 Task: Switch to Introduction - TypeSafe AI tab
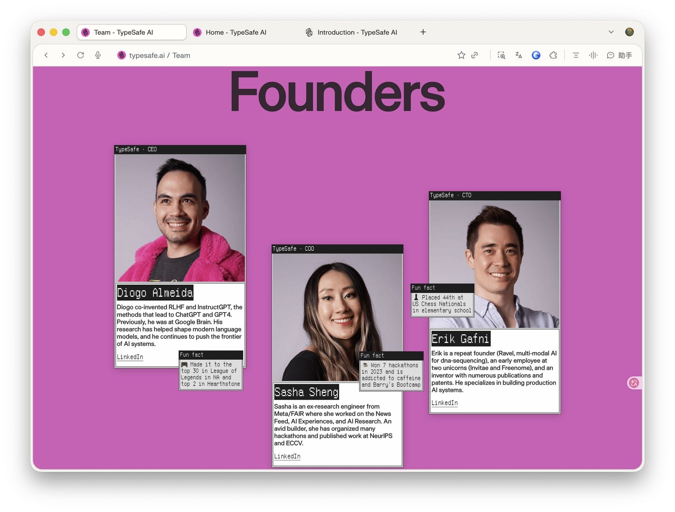(352, 32)
